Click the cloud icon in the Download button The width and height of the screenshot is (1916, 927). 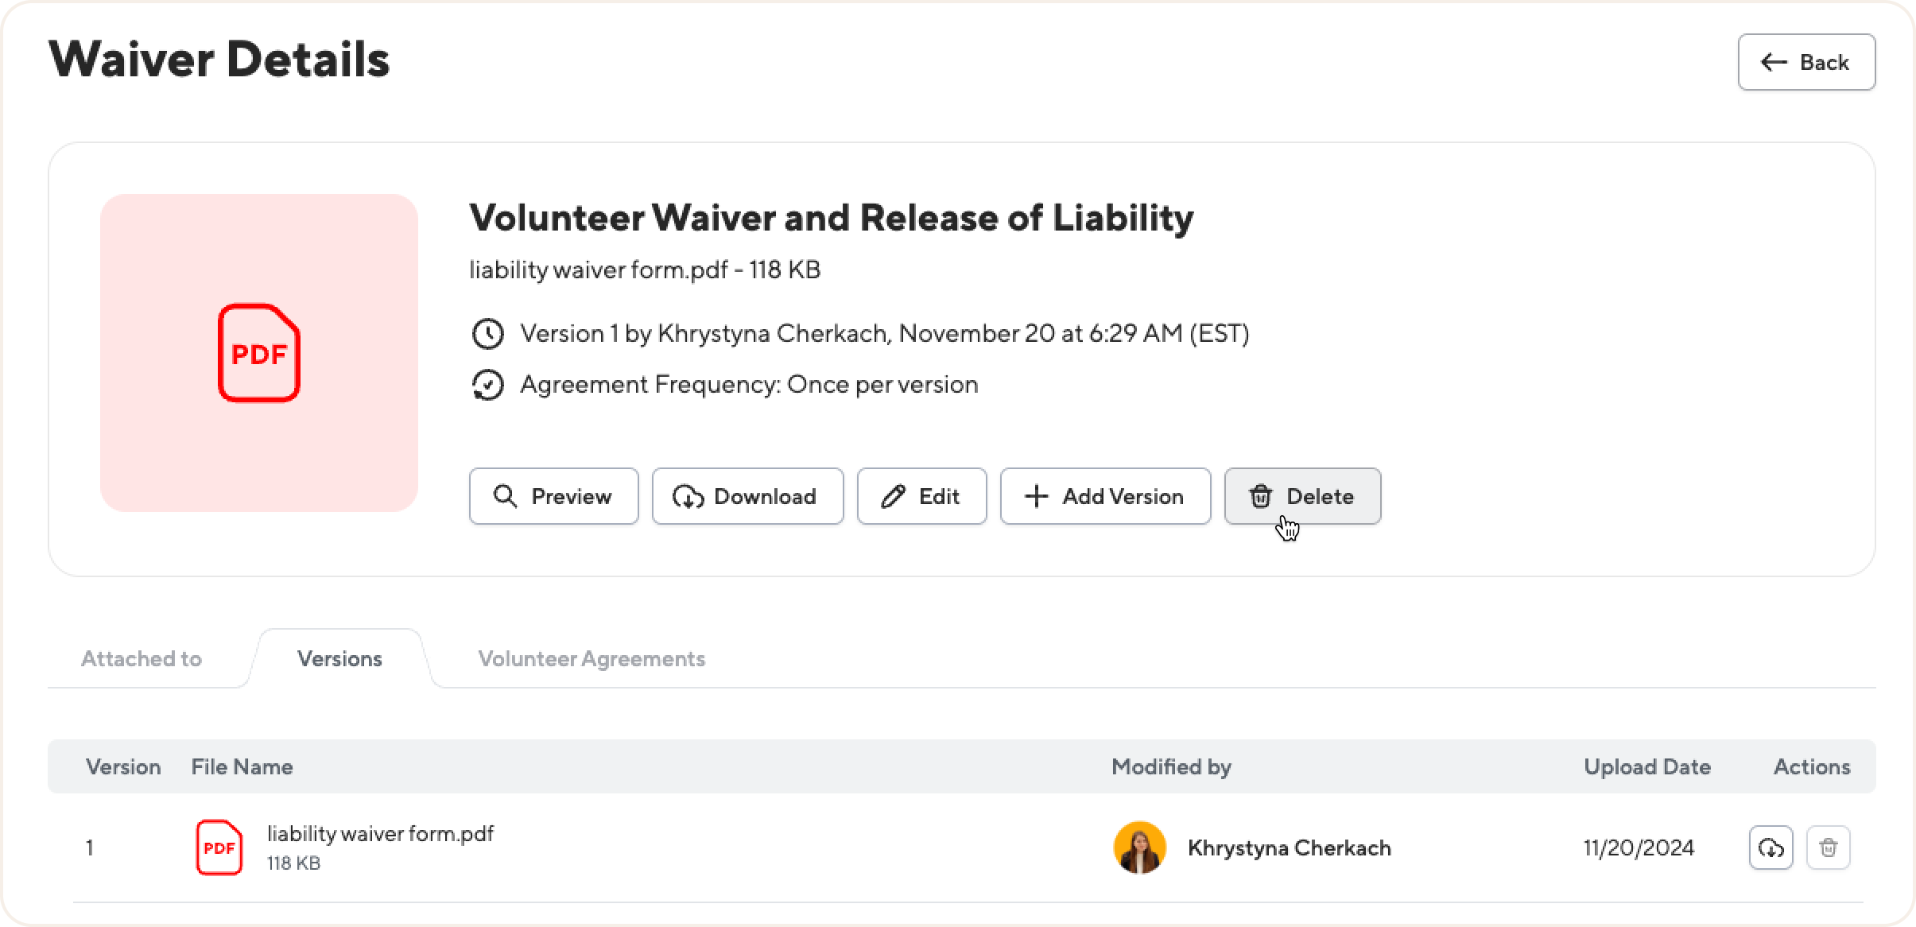point(688,497)
